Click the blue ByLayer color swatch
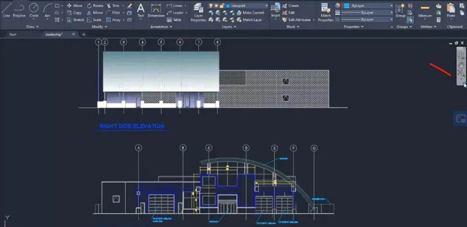 (x=347, y=5)
